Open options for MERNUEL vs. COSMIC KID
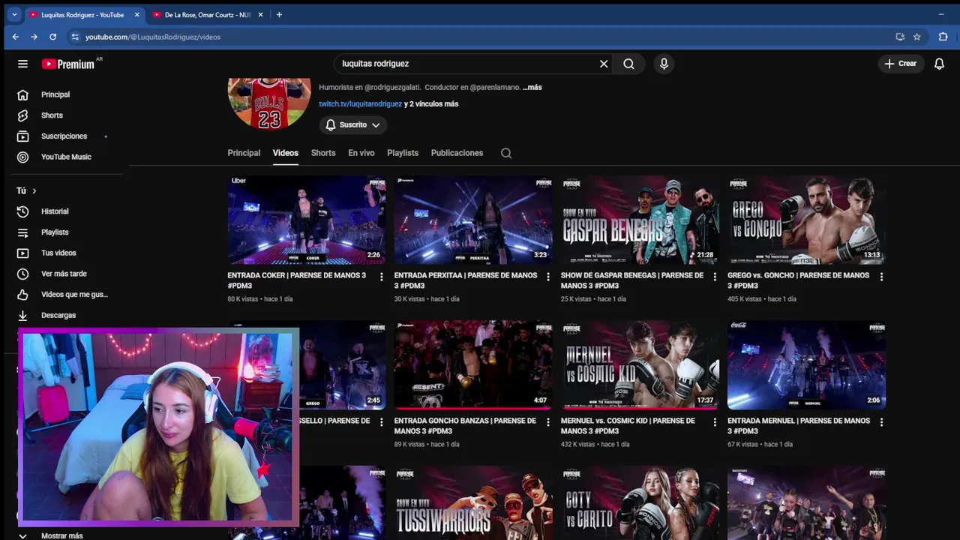960x540 pixels. (714, 422)
